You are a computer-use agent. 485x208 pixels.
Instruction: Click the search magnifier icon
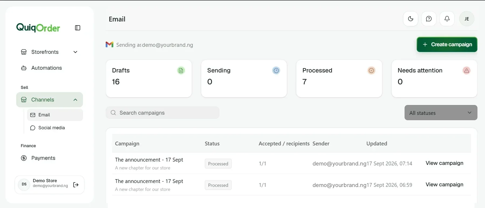pos(113,113)
